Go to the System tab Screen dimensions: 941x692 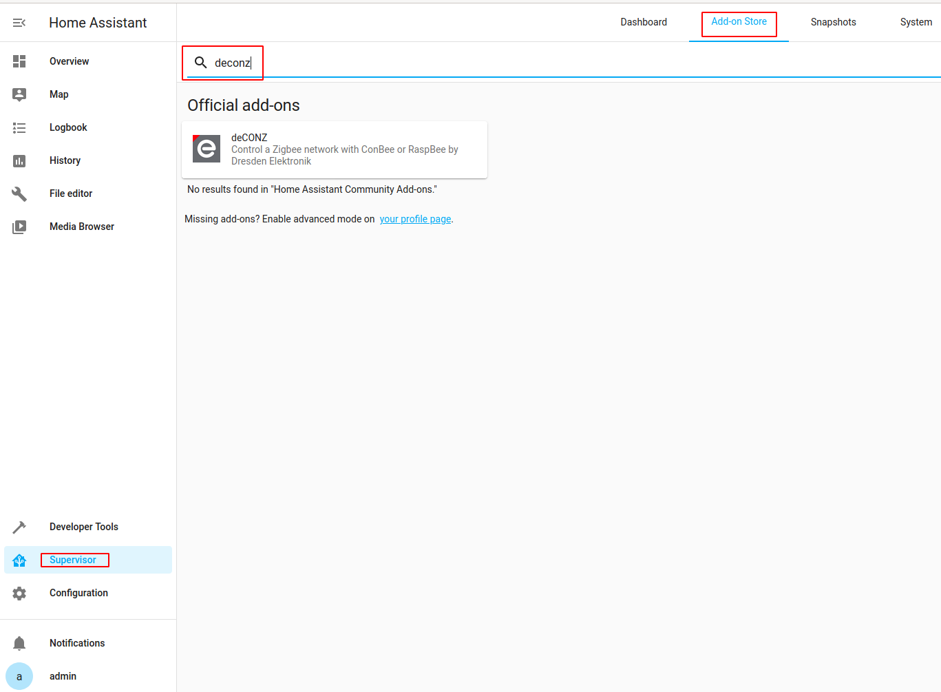click(916, 22)
